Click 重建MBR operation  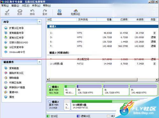[11, 92]
